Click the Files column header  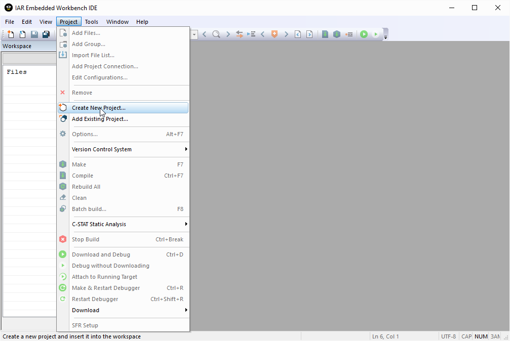[x=17, y=72]
